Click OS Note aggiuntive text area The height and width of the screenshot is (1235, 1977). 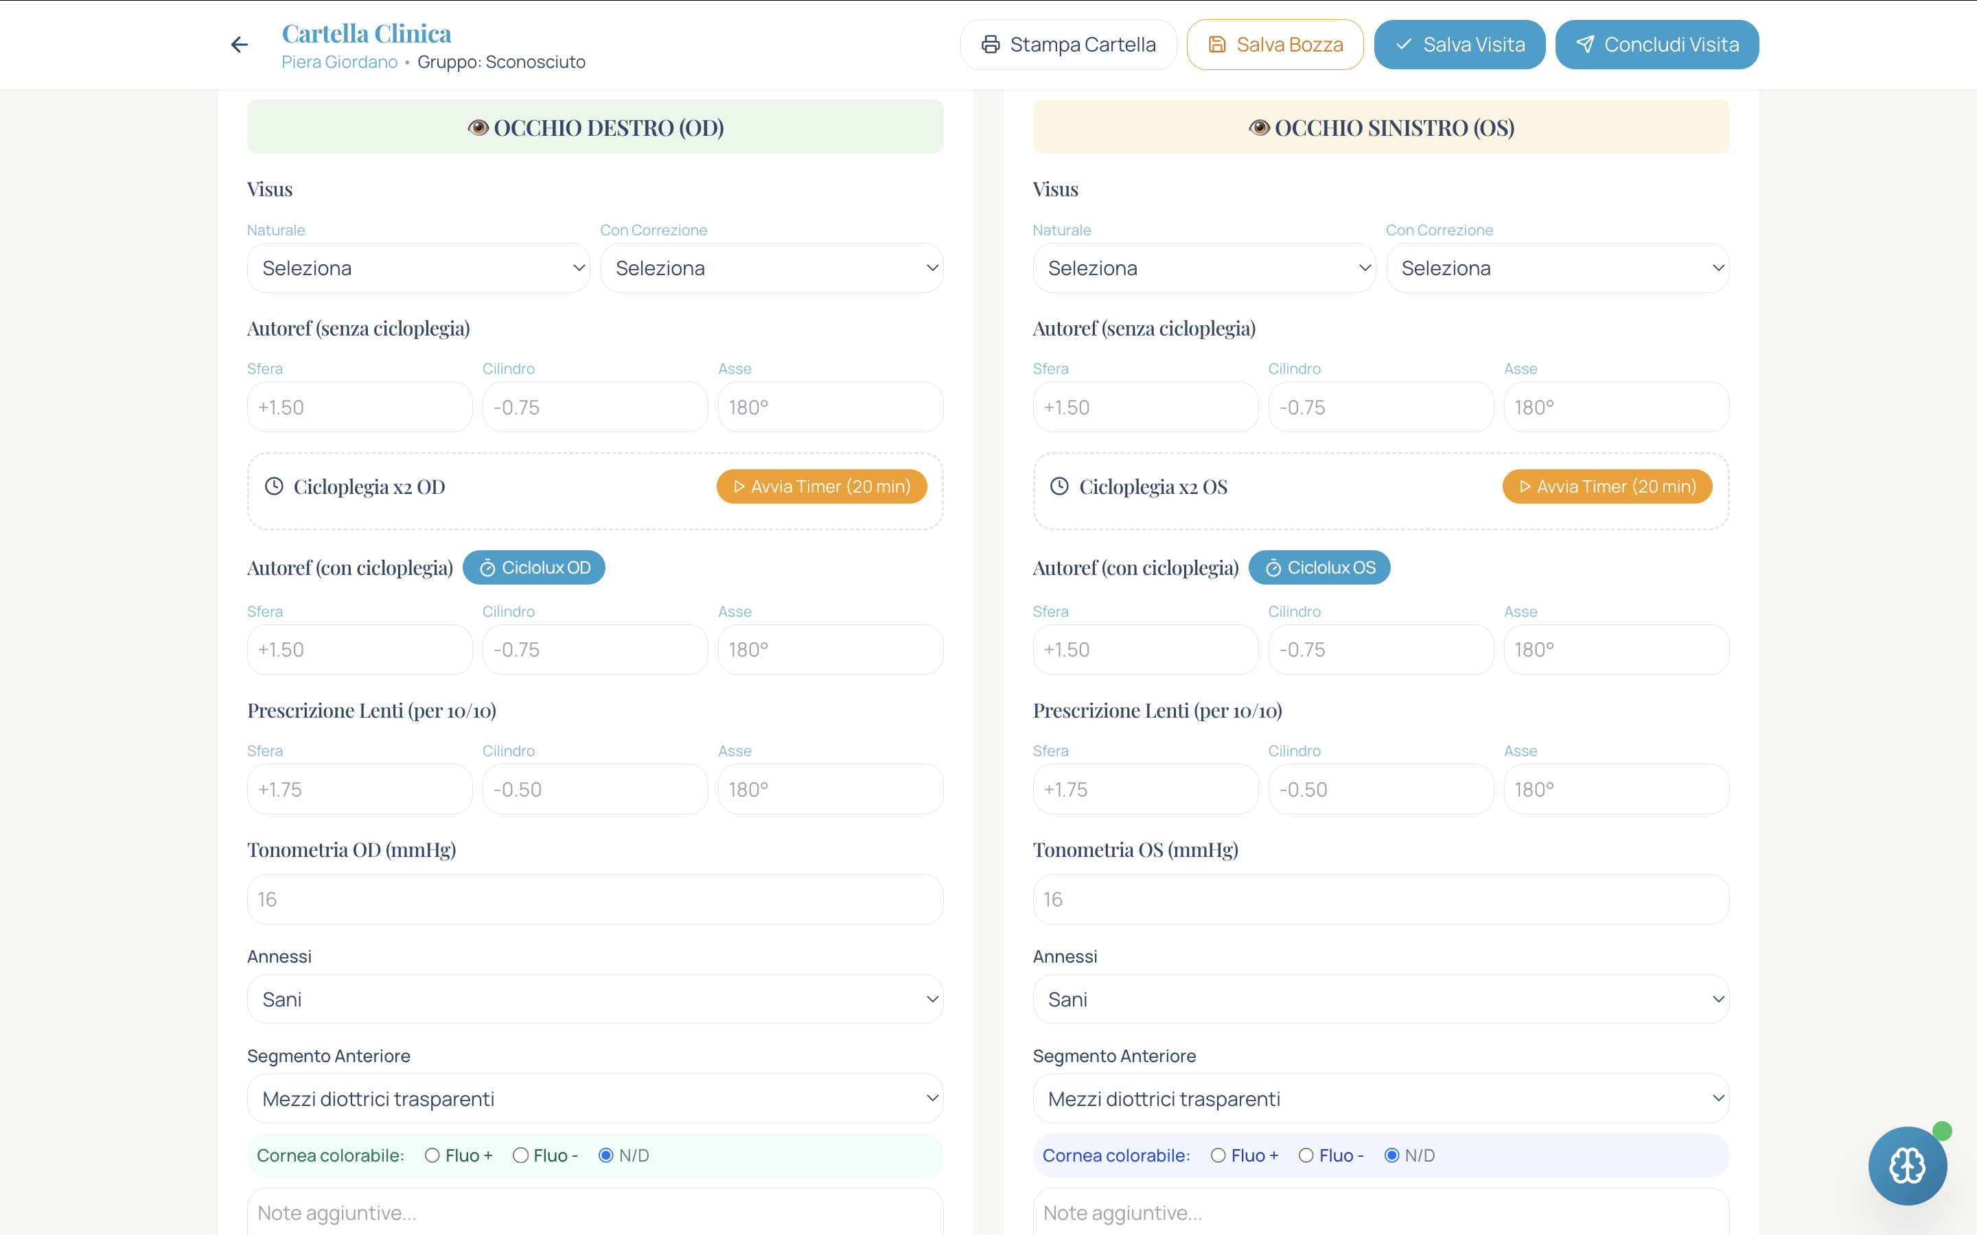click(x=1380, y=1212)
